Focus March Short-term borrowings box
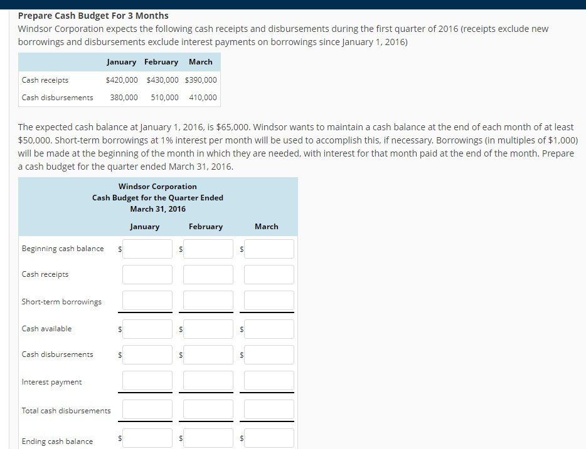The image size is (586, 449). (x=269, y=300)
